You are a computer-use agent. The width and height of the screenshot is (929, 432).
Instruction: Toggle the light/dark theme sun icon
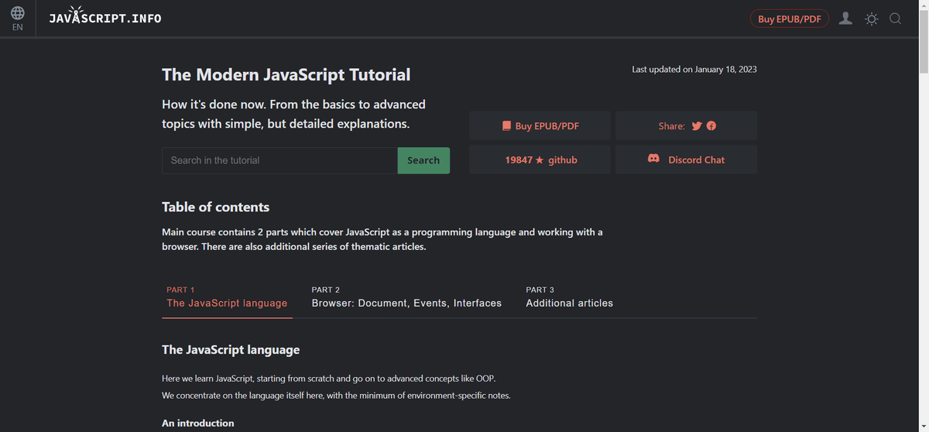(872, 19)
